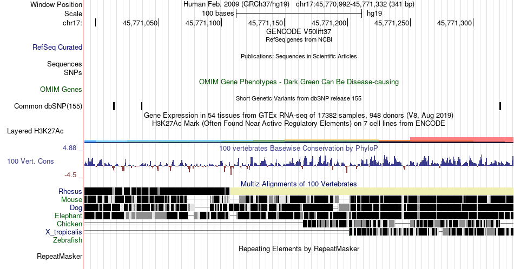Select the Zebrafish alignment row label

tap(68, 240)
